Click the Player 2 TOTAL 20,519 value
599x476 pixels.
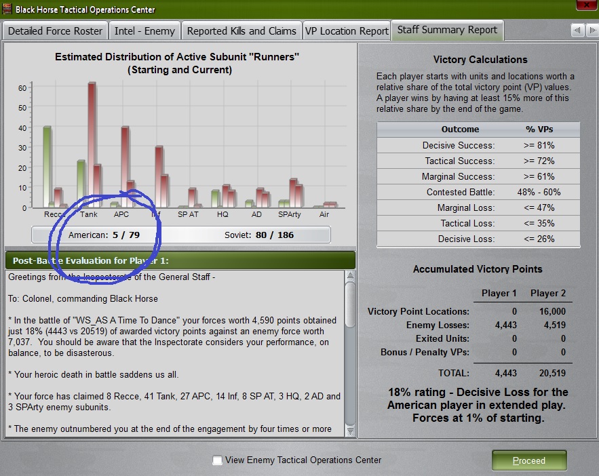[552, 373]
